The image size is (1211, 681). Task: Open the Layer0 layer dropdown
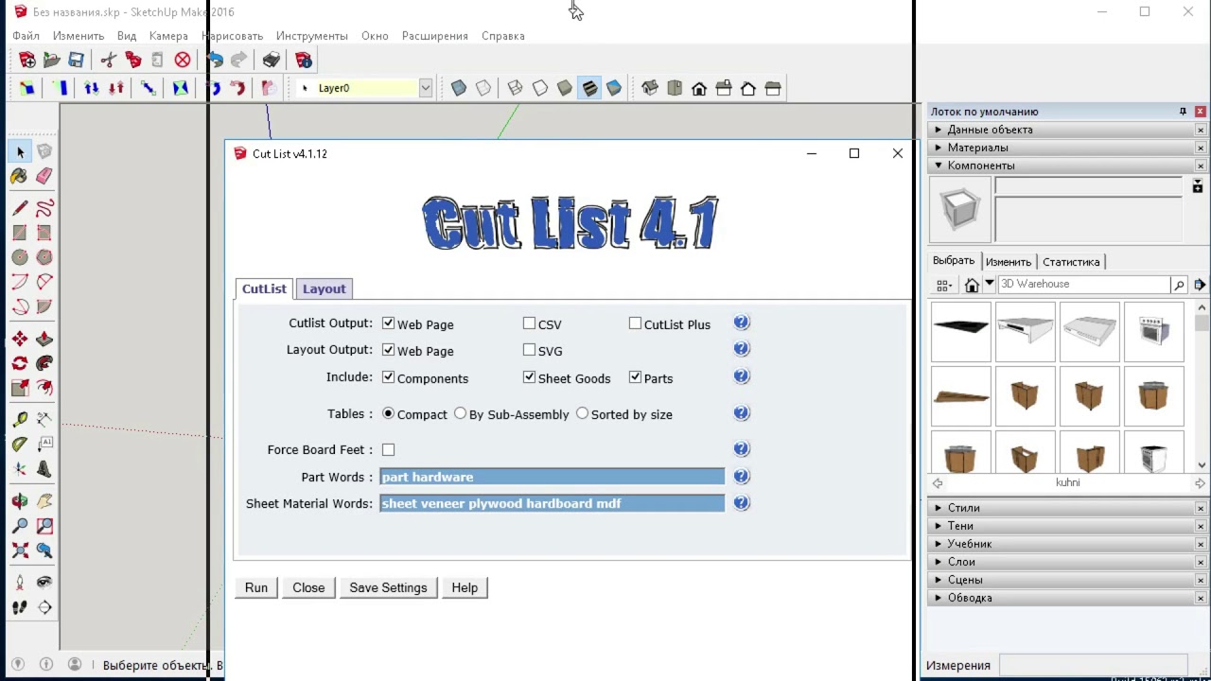[426, 88]
